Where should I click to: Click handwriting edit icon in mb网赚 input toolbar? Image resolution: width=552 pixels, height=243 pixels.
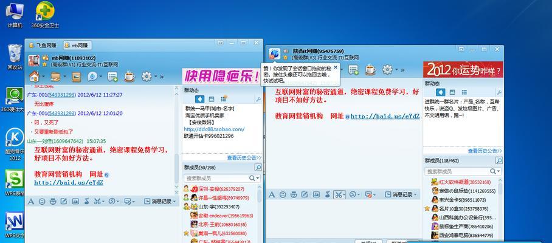[x=64, y=202]
